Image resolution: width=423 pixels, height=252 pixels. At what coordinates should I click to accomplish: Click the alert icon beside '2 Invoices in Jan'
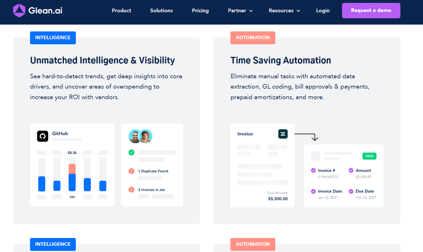(x=131, y=190)
